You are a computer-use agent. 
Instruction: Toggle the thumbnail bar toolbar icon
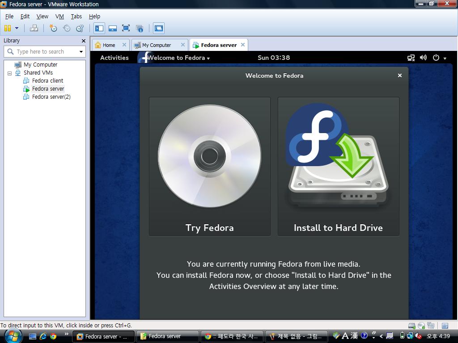pyautogui.click(x=112, y=28)
